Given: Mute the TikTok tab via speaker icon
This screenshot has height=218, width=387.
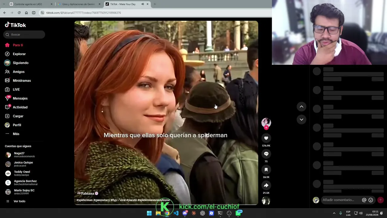Looking at the screenshot, I should (x=142, y=4).
